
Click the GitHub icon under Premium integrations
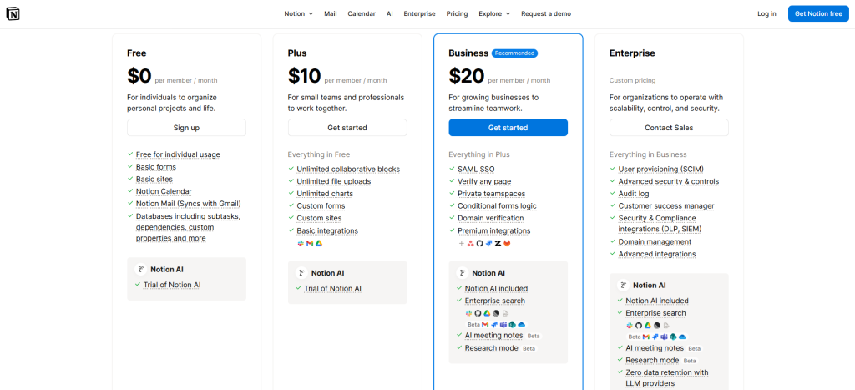point(480,243)
